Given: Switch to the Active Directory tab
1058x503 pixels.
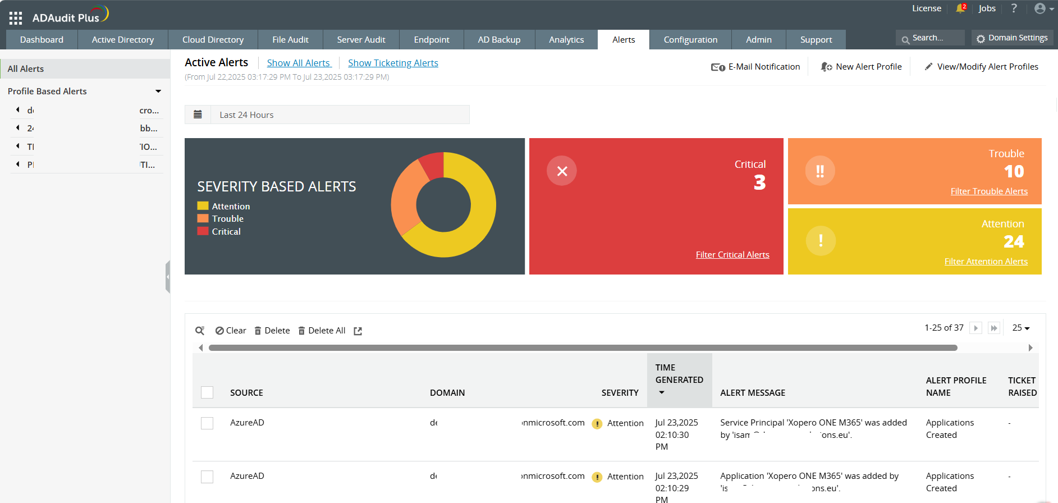Looking at the screenshot, I should tap(123, 40).
